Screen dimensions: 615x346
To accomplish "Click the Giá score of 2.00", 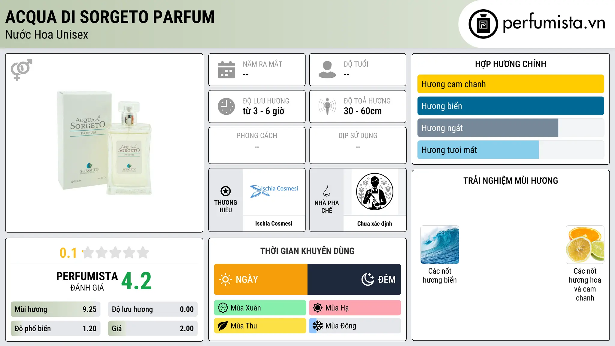I will click(x=153, y=329).
